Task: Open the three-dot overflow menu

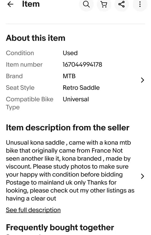Action: coord(140,4)
